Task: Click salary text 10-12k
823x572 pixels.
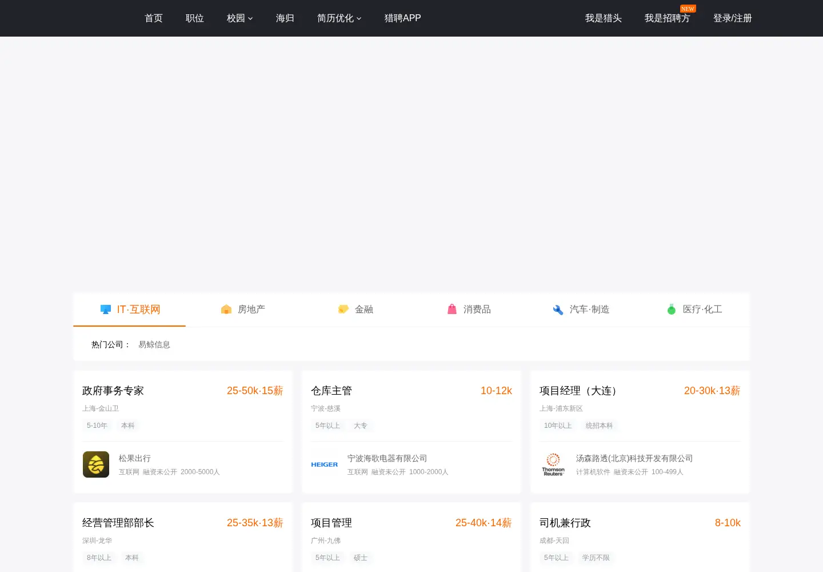Action: (496, 391)
